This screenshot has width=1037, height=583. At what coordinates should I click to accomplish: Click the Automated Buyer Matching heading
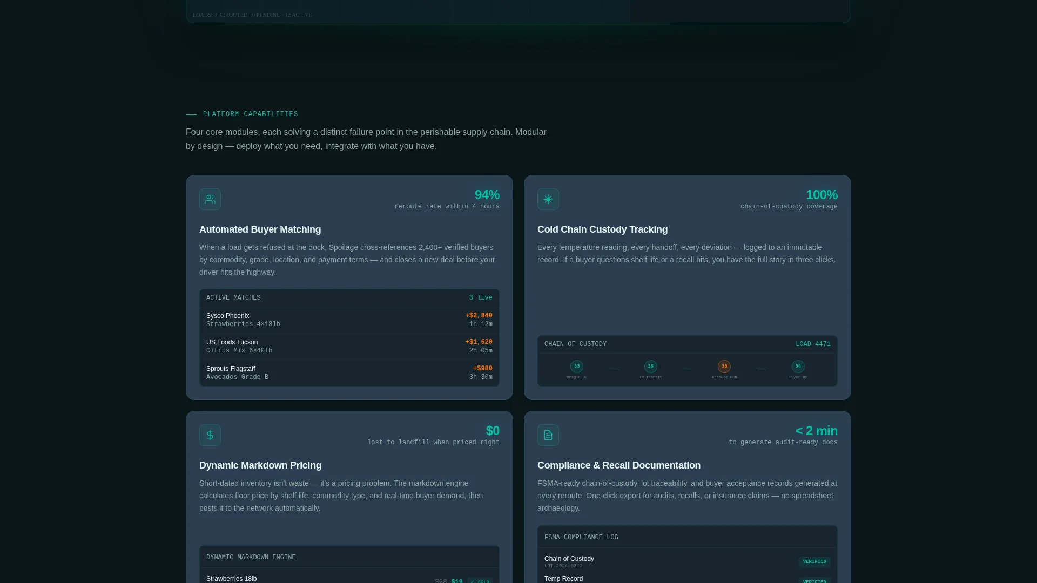[x=260, y=229]
